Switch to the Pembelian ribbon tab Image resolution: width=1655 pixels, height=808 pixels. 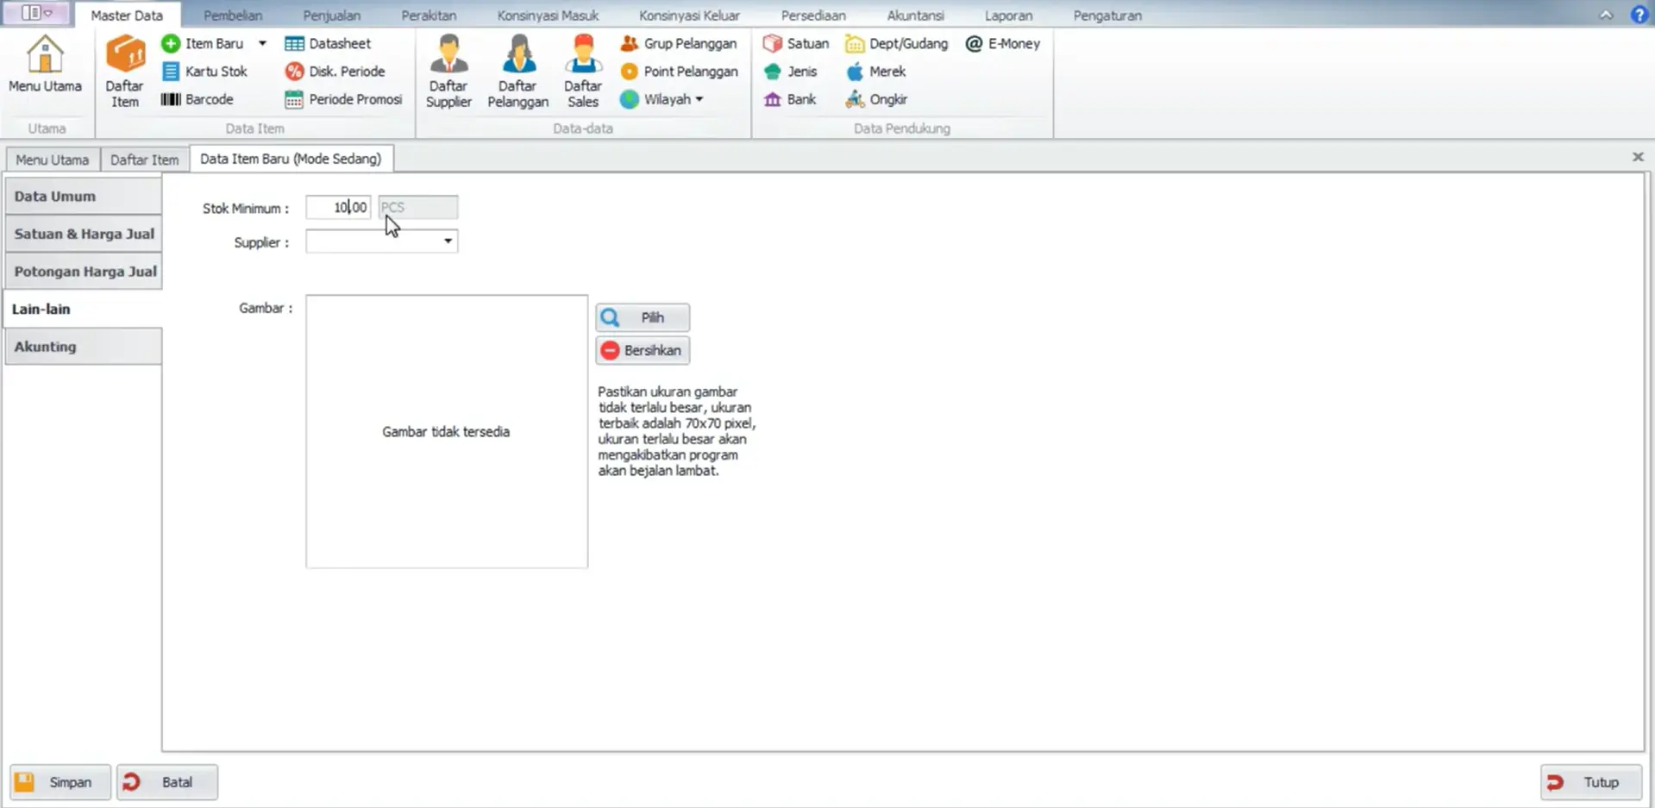[x=233, y=16]
